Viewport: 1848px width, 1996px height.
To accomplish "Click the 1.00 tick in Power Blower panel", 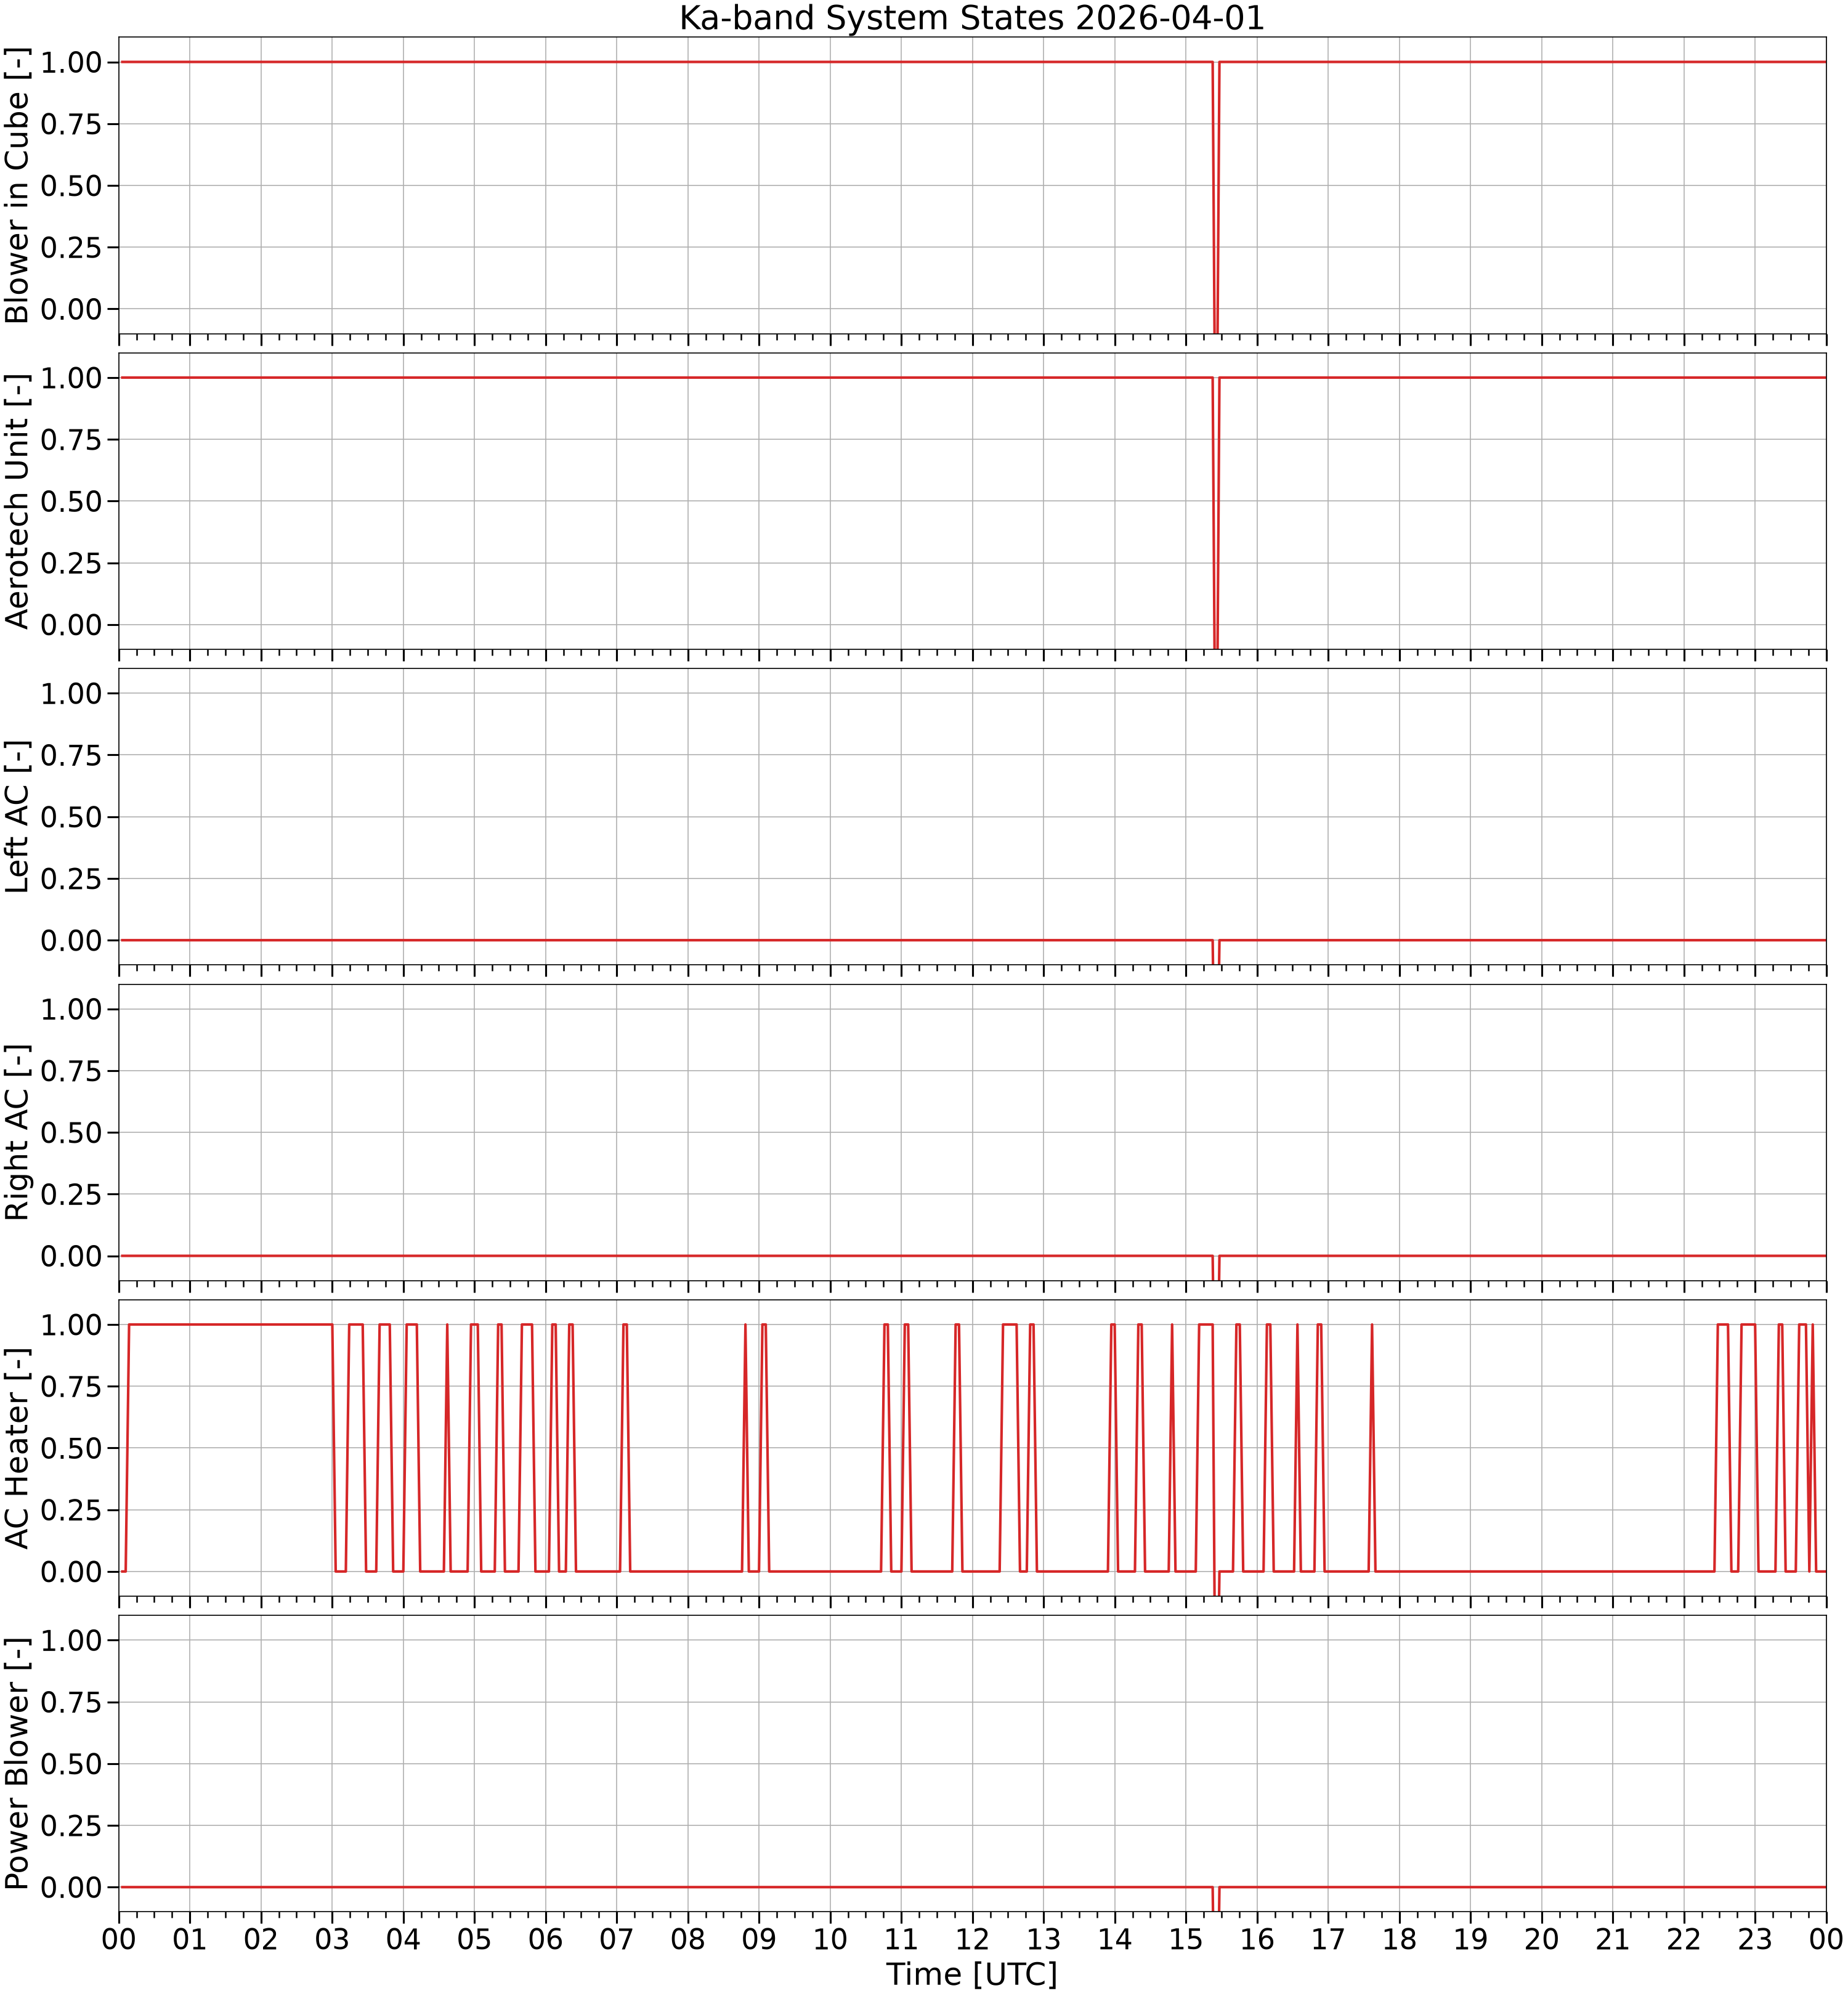I will pos(71,1640).
